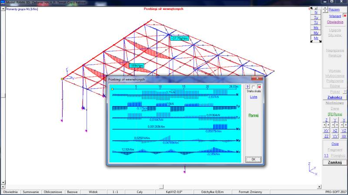Open the Lista link in dialog
The width and height of the screenshot is (348, 195).
tap(254, 97)
